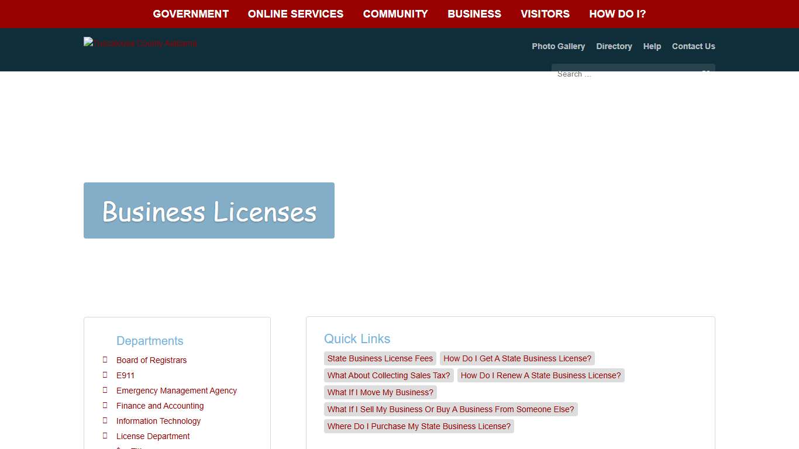The image size is (799, 449).
Task: Click the Tuscaloosa County logo image
Action: click(x=140, y=43)
